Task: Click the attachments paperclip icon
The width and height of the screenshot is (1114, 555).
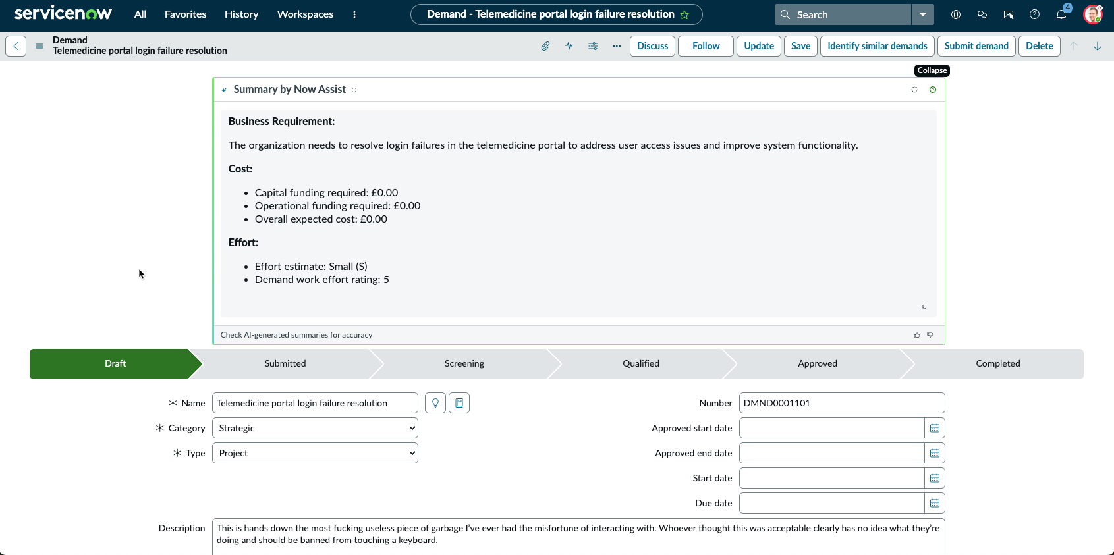Action: click(x=545, y=46)
